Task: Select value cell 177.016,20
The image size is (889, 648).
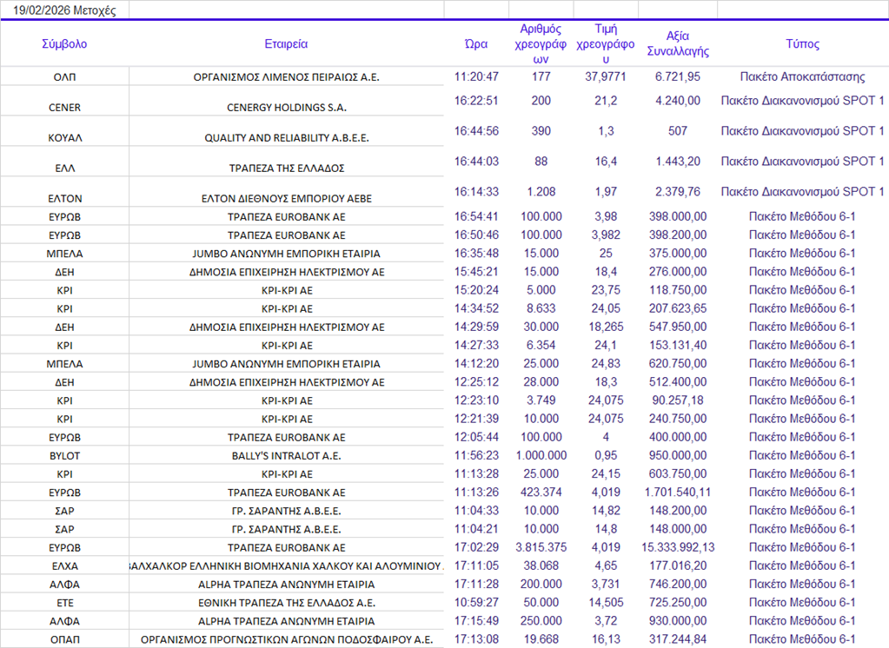Action: coord(678,565)
